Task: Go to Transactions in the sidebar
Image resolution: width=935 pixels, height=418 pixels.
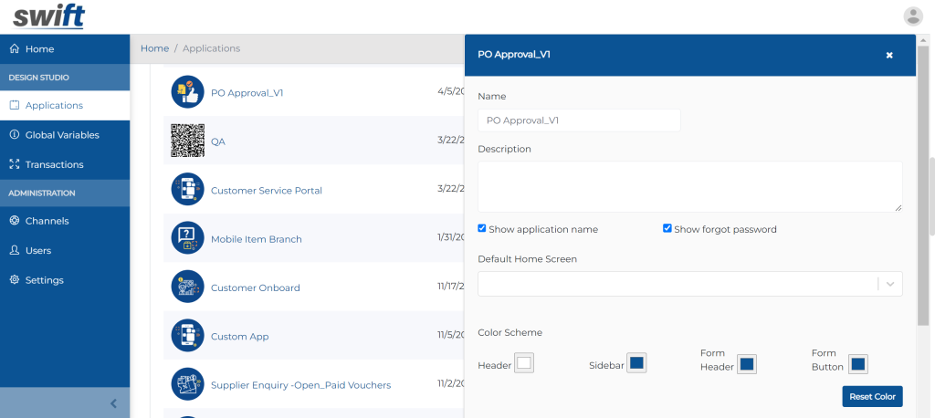Action: click(54, 164)
